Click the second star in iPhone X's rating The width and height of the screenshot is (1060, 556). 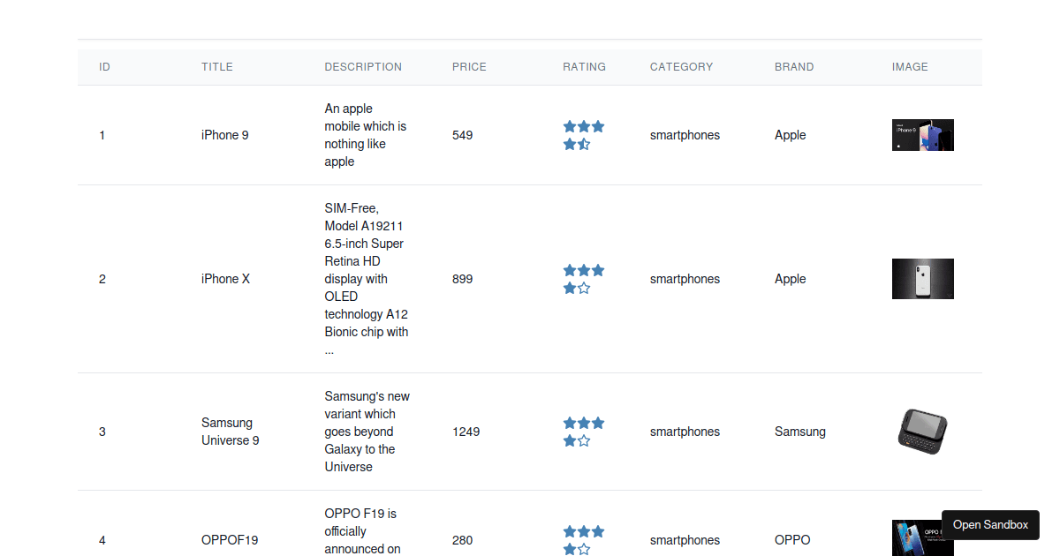click(x=584, y=270)
